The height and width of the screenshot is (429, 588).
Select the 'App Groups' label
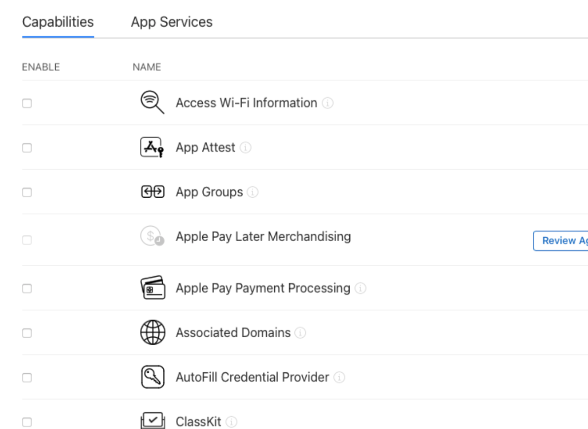tap(209, 192)
